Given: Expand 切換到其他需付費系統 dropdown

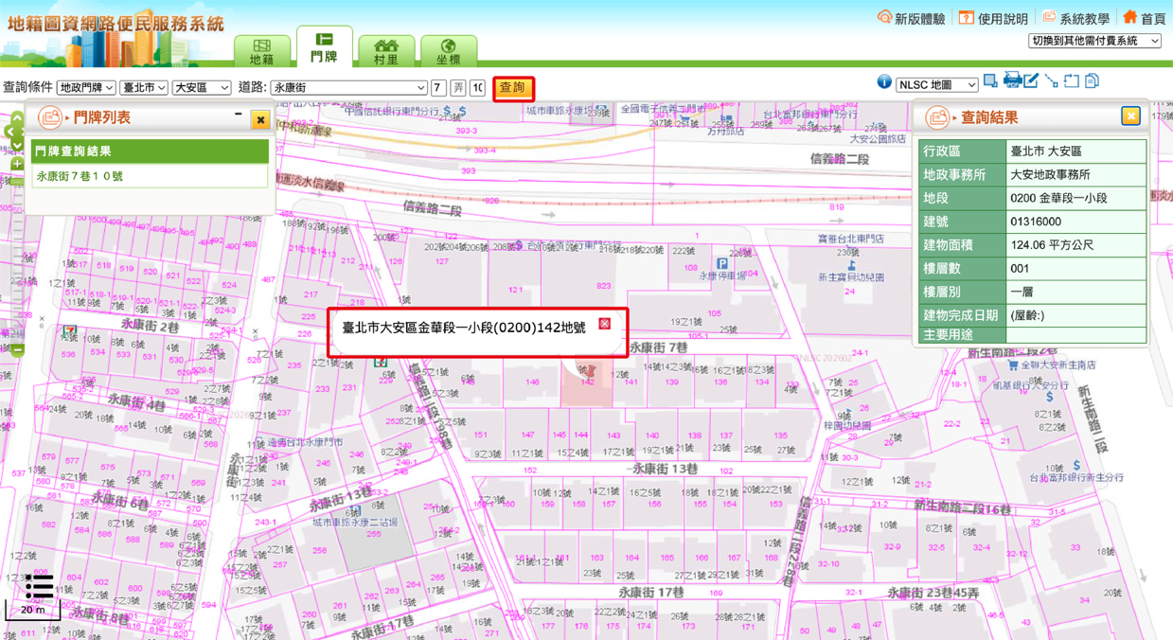Looking at the screenshot, I should click(1094, 41).
